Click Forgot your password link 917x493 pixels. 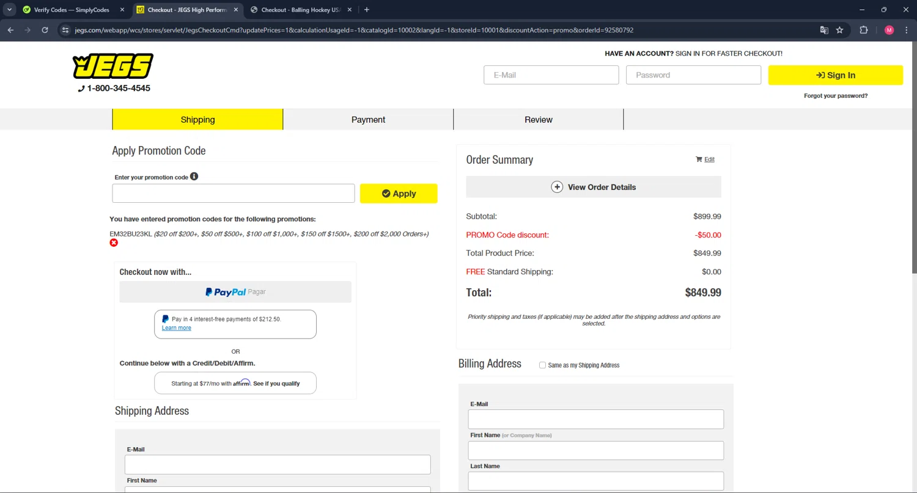pos(836,96)
